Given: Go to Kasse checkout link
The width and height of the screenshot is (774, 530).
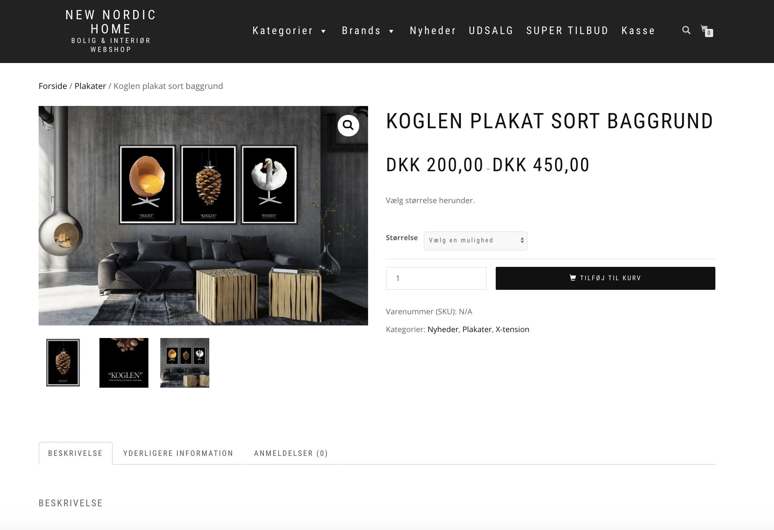Looking at the screenshot, I should click(638, 31).
